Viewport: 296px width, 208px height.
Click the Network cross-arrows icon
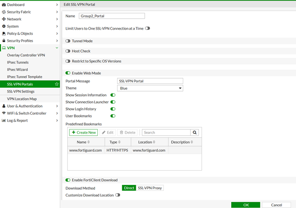[4, 19]
